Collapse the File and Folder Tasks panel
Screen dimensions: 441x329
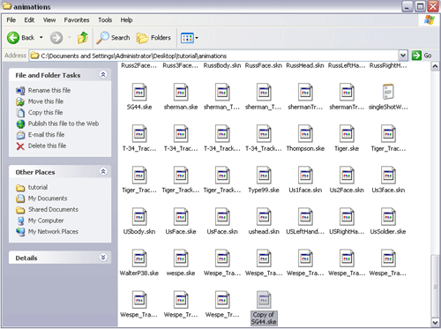[103, 75]
